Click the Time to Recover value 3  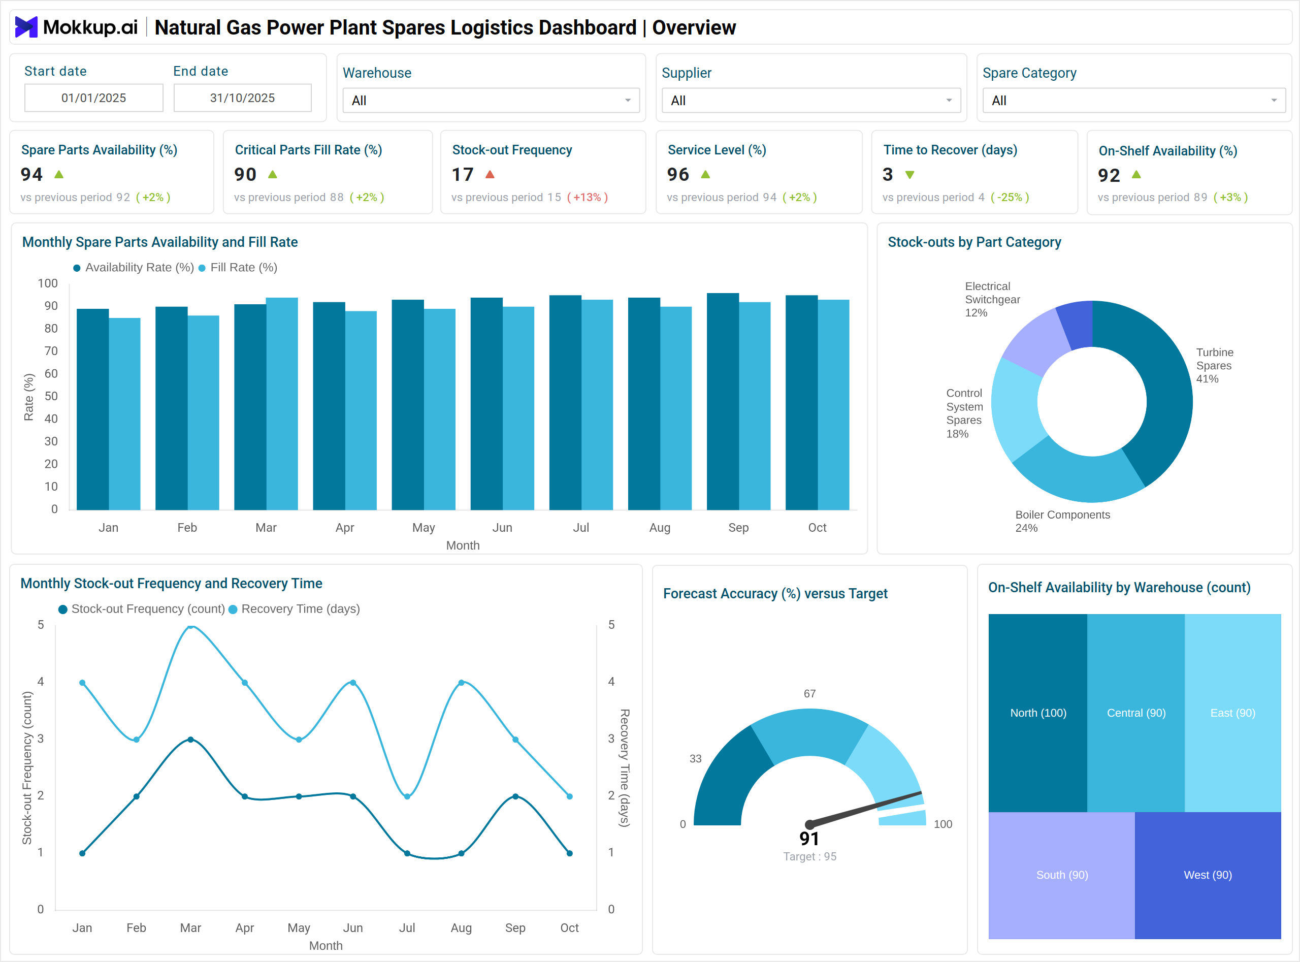coord(888,174)
